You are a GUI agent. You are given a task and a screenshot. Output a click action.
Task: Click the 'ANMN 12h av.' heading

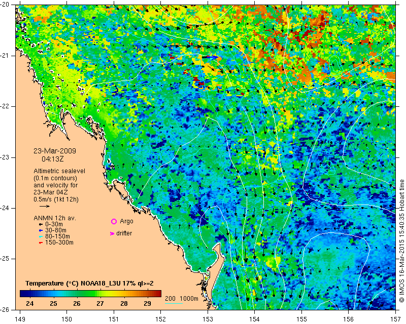pyautogui.click(x=55, y=218)
